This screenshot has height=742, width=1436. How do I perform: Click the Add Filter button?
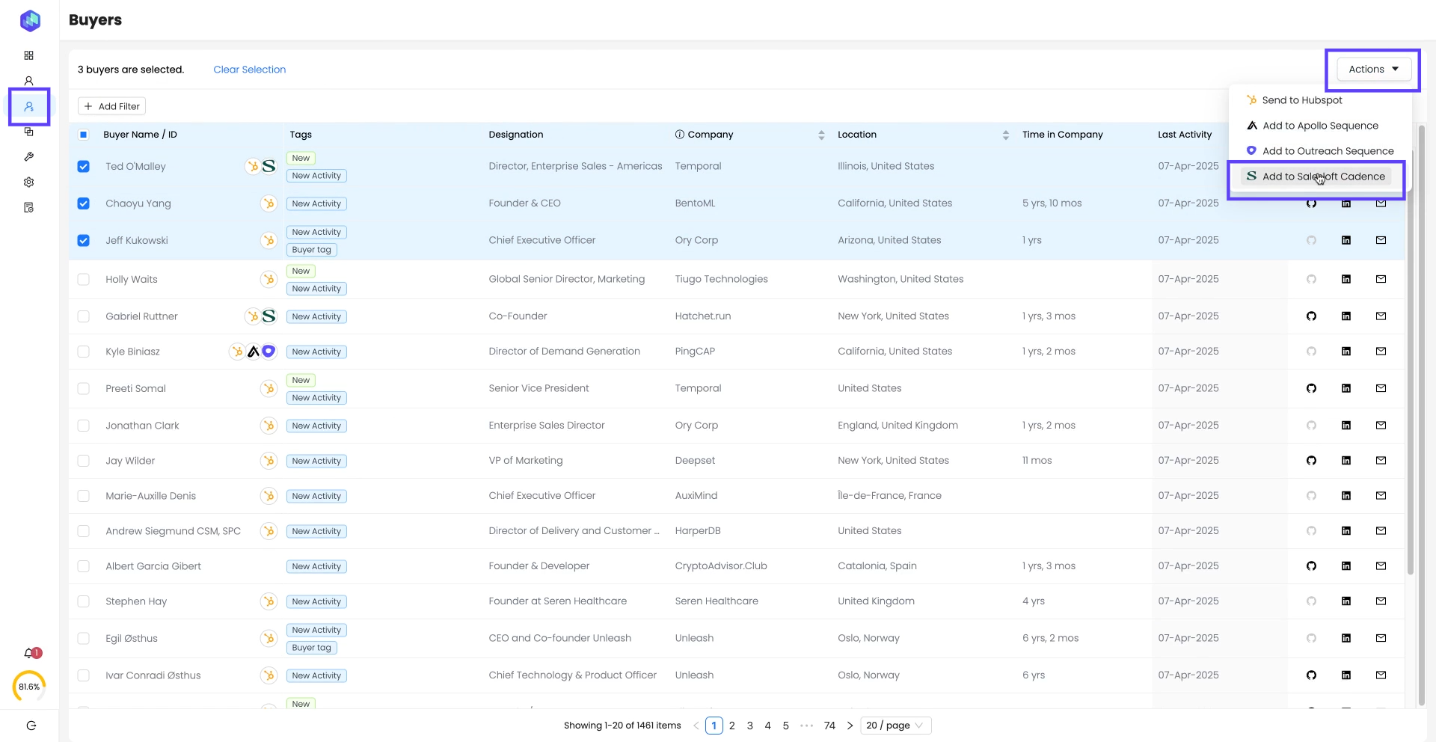(111, 106)
